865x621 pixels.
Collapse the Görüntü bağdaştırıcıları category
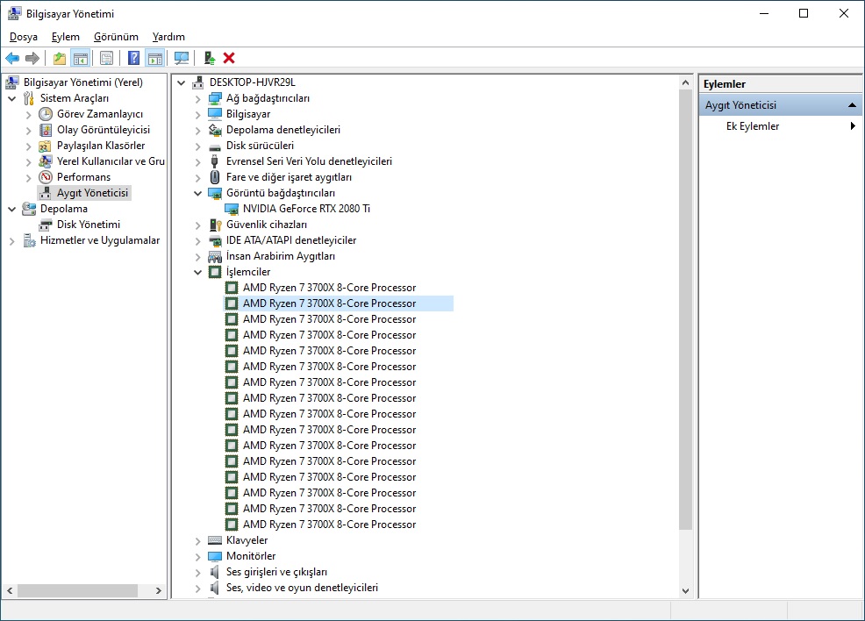coord(197,194)
